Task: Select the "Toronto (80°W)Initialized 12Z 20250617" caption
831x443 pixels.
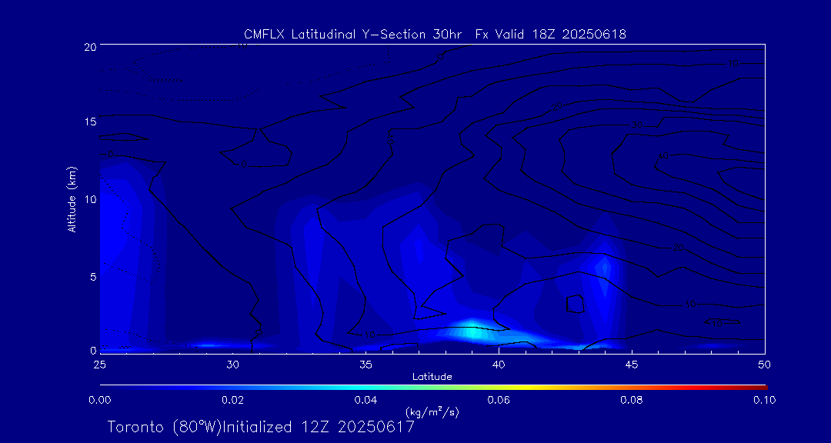Action: 262,427
